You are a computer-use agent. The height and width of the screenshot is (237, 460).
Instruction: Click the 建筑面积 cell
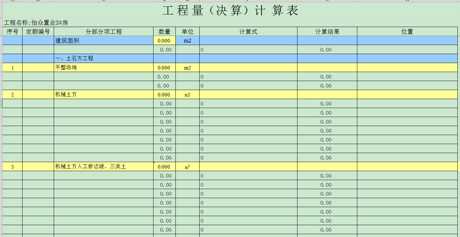pos(104,41)
